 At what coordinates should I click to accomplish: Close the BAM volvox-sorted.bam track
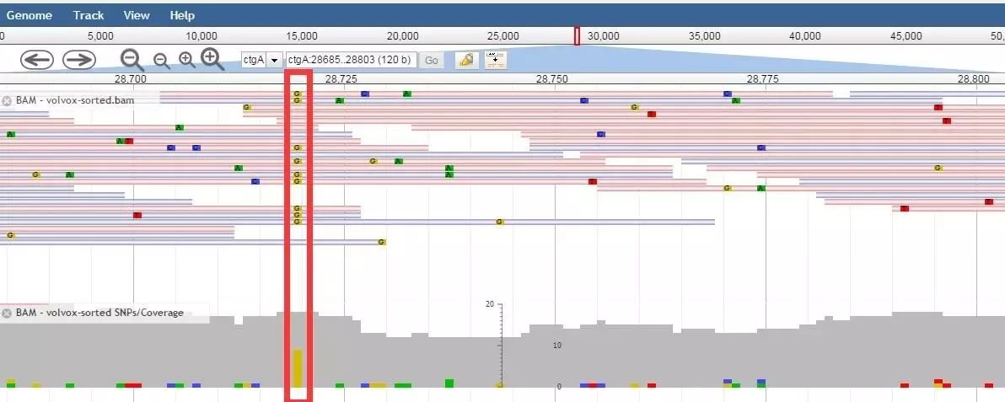coord(7,100)
